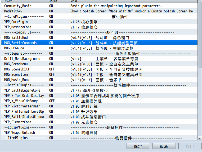Select the --BattlePlugins------- separator row
This screenshot has width=202, height=152.
(x=99, y=85)
